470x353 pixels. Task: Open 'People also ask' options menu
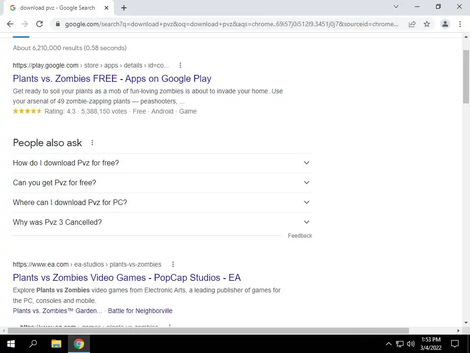point(92,142)
